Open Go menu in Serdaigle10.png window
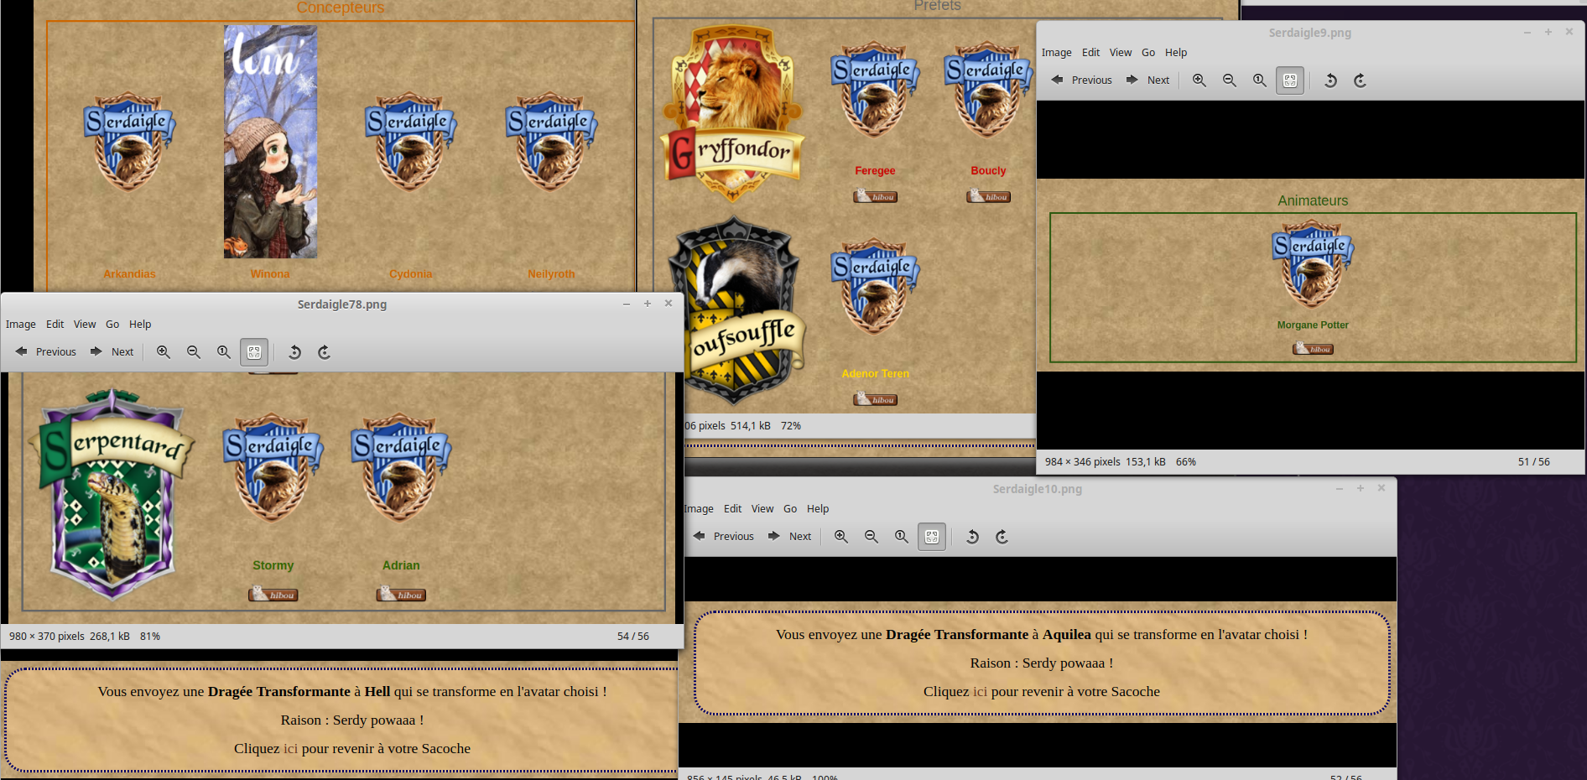Screen dimensions: 1587x780 point(790,508)
